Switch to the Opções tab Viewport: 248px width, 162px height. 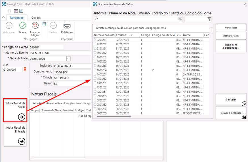coord(36,18)
